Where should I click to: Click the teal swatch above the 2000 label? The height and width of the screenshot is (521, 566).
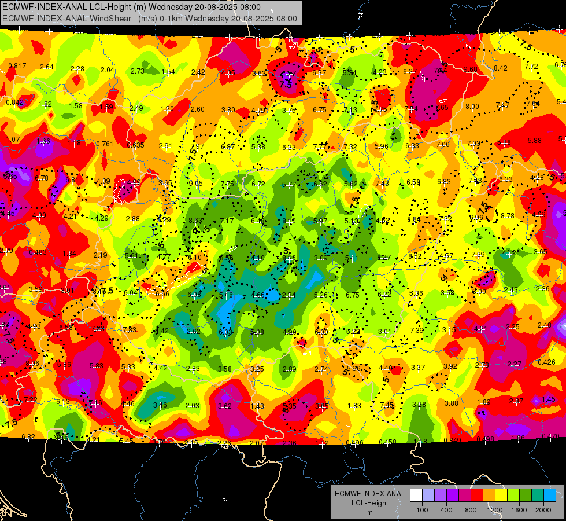[538, 496]
